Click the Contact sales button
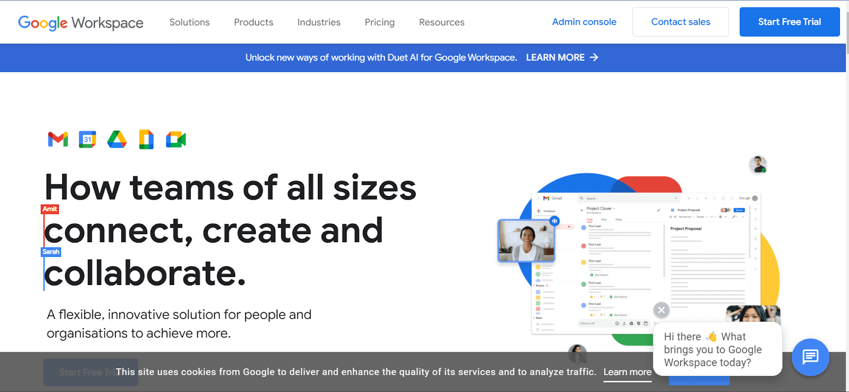849x392 pixels. pyautogui.click(x=681, y=22)
